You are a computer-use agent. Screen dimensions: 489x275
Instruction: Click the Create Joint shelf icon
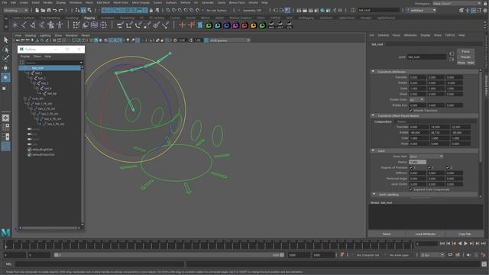[x=24, y=25]
